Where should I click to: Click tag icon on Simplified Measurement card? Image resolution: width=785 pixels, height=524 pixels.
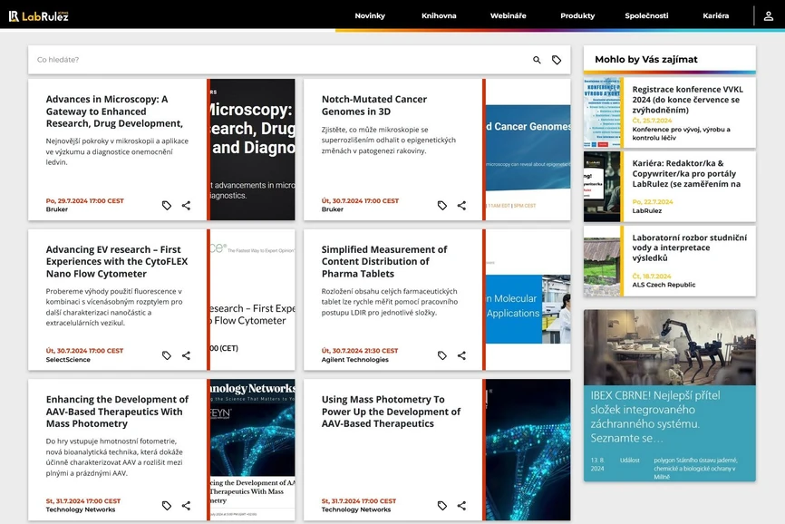pyautogui.click(x=442, y=355)
